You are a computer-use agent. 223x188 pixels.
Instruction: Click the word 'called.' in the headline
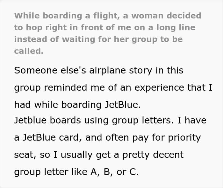[x=29, y=51]
